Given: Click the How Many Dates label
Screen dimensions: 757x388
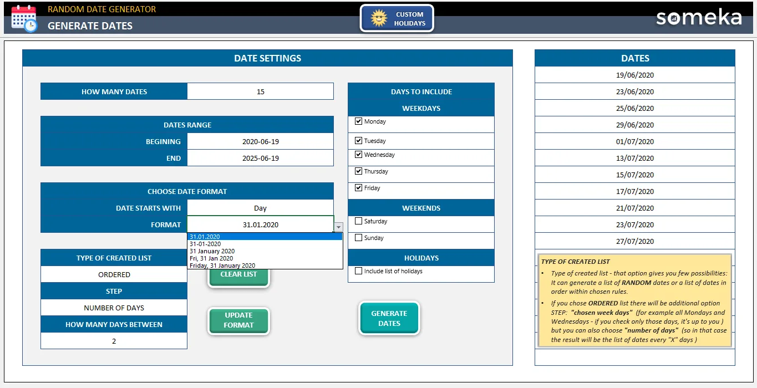Looking at the screenshot, I should (x=114, y=91).
